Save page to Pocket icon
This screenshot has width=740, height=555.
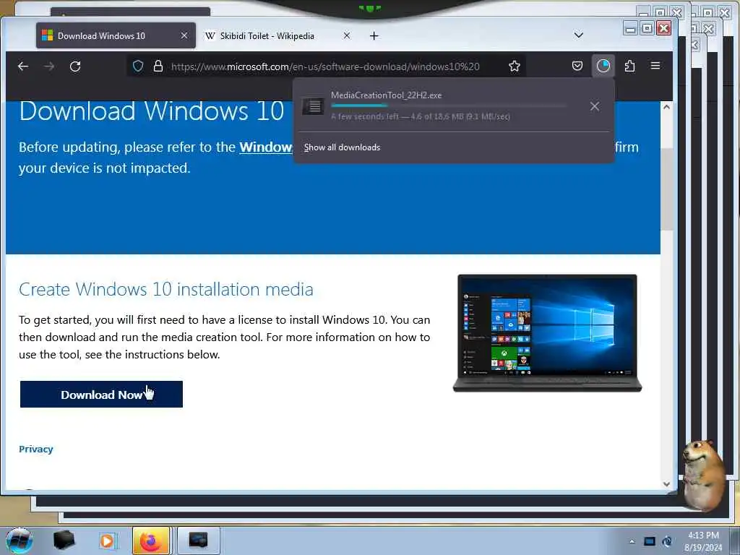point(577,66)
